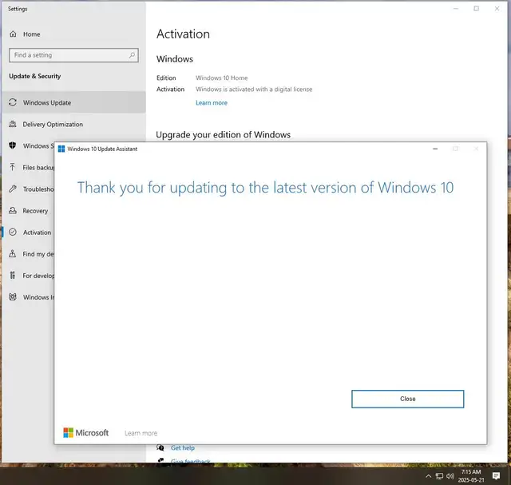Viewport: 511px width, 485px height.
Task: Click the Windows Security shield icon
Action: coord(13,145)
